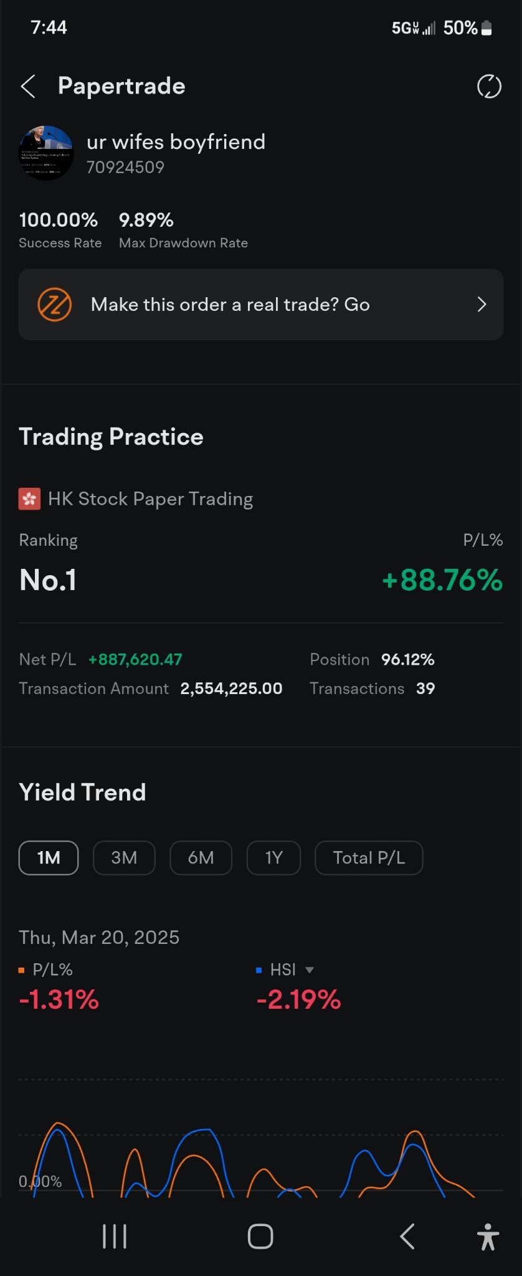
Task: Tap the orange P/L% legend marker
Action: coord(22,970)
